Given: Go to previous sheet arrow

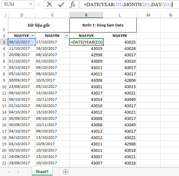Looking at the screenshot, I should coord(9,172).
